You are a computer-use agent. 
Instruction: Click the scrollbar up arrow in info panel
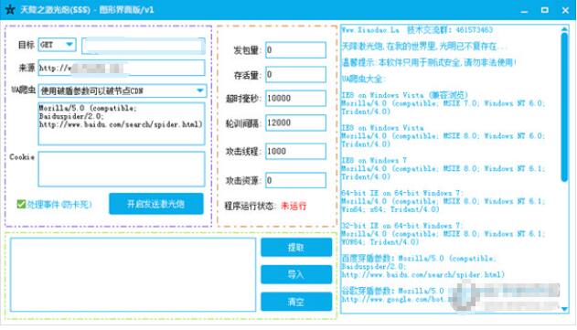[x=564, y=29]
